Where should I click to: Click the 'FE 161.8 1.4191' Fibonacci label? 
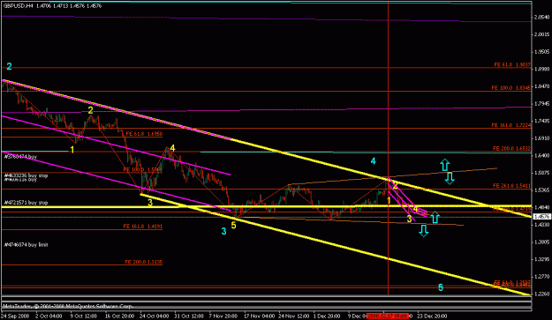pos(142,227)
